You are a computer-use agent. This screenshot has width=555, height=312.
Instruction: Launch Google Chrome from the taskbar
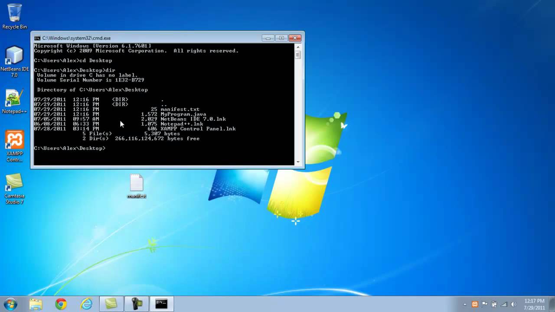tap(61, 304)
